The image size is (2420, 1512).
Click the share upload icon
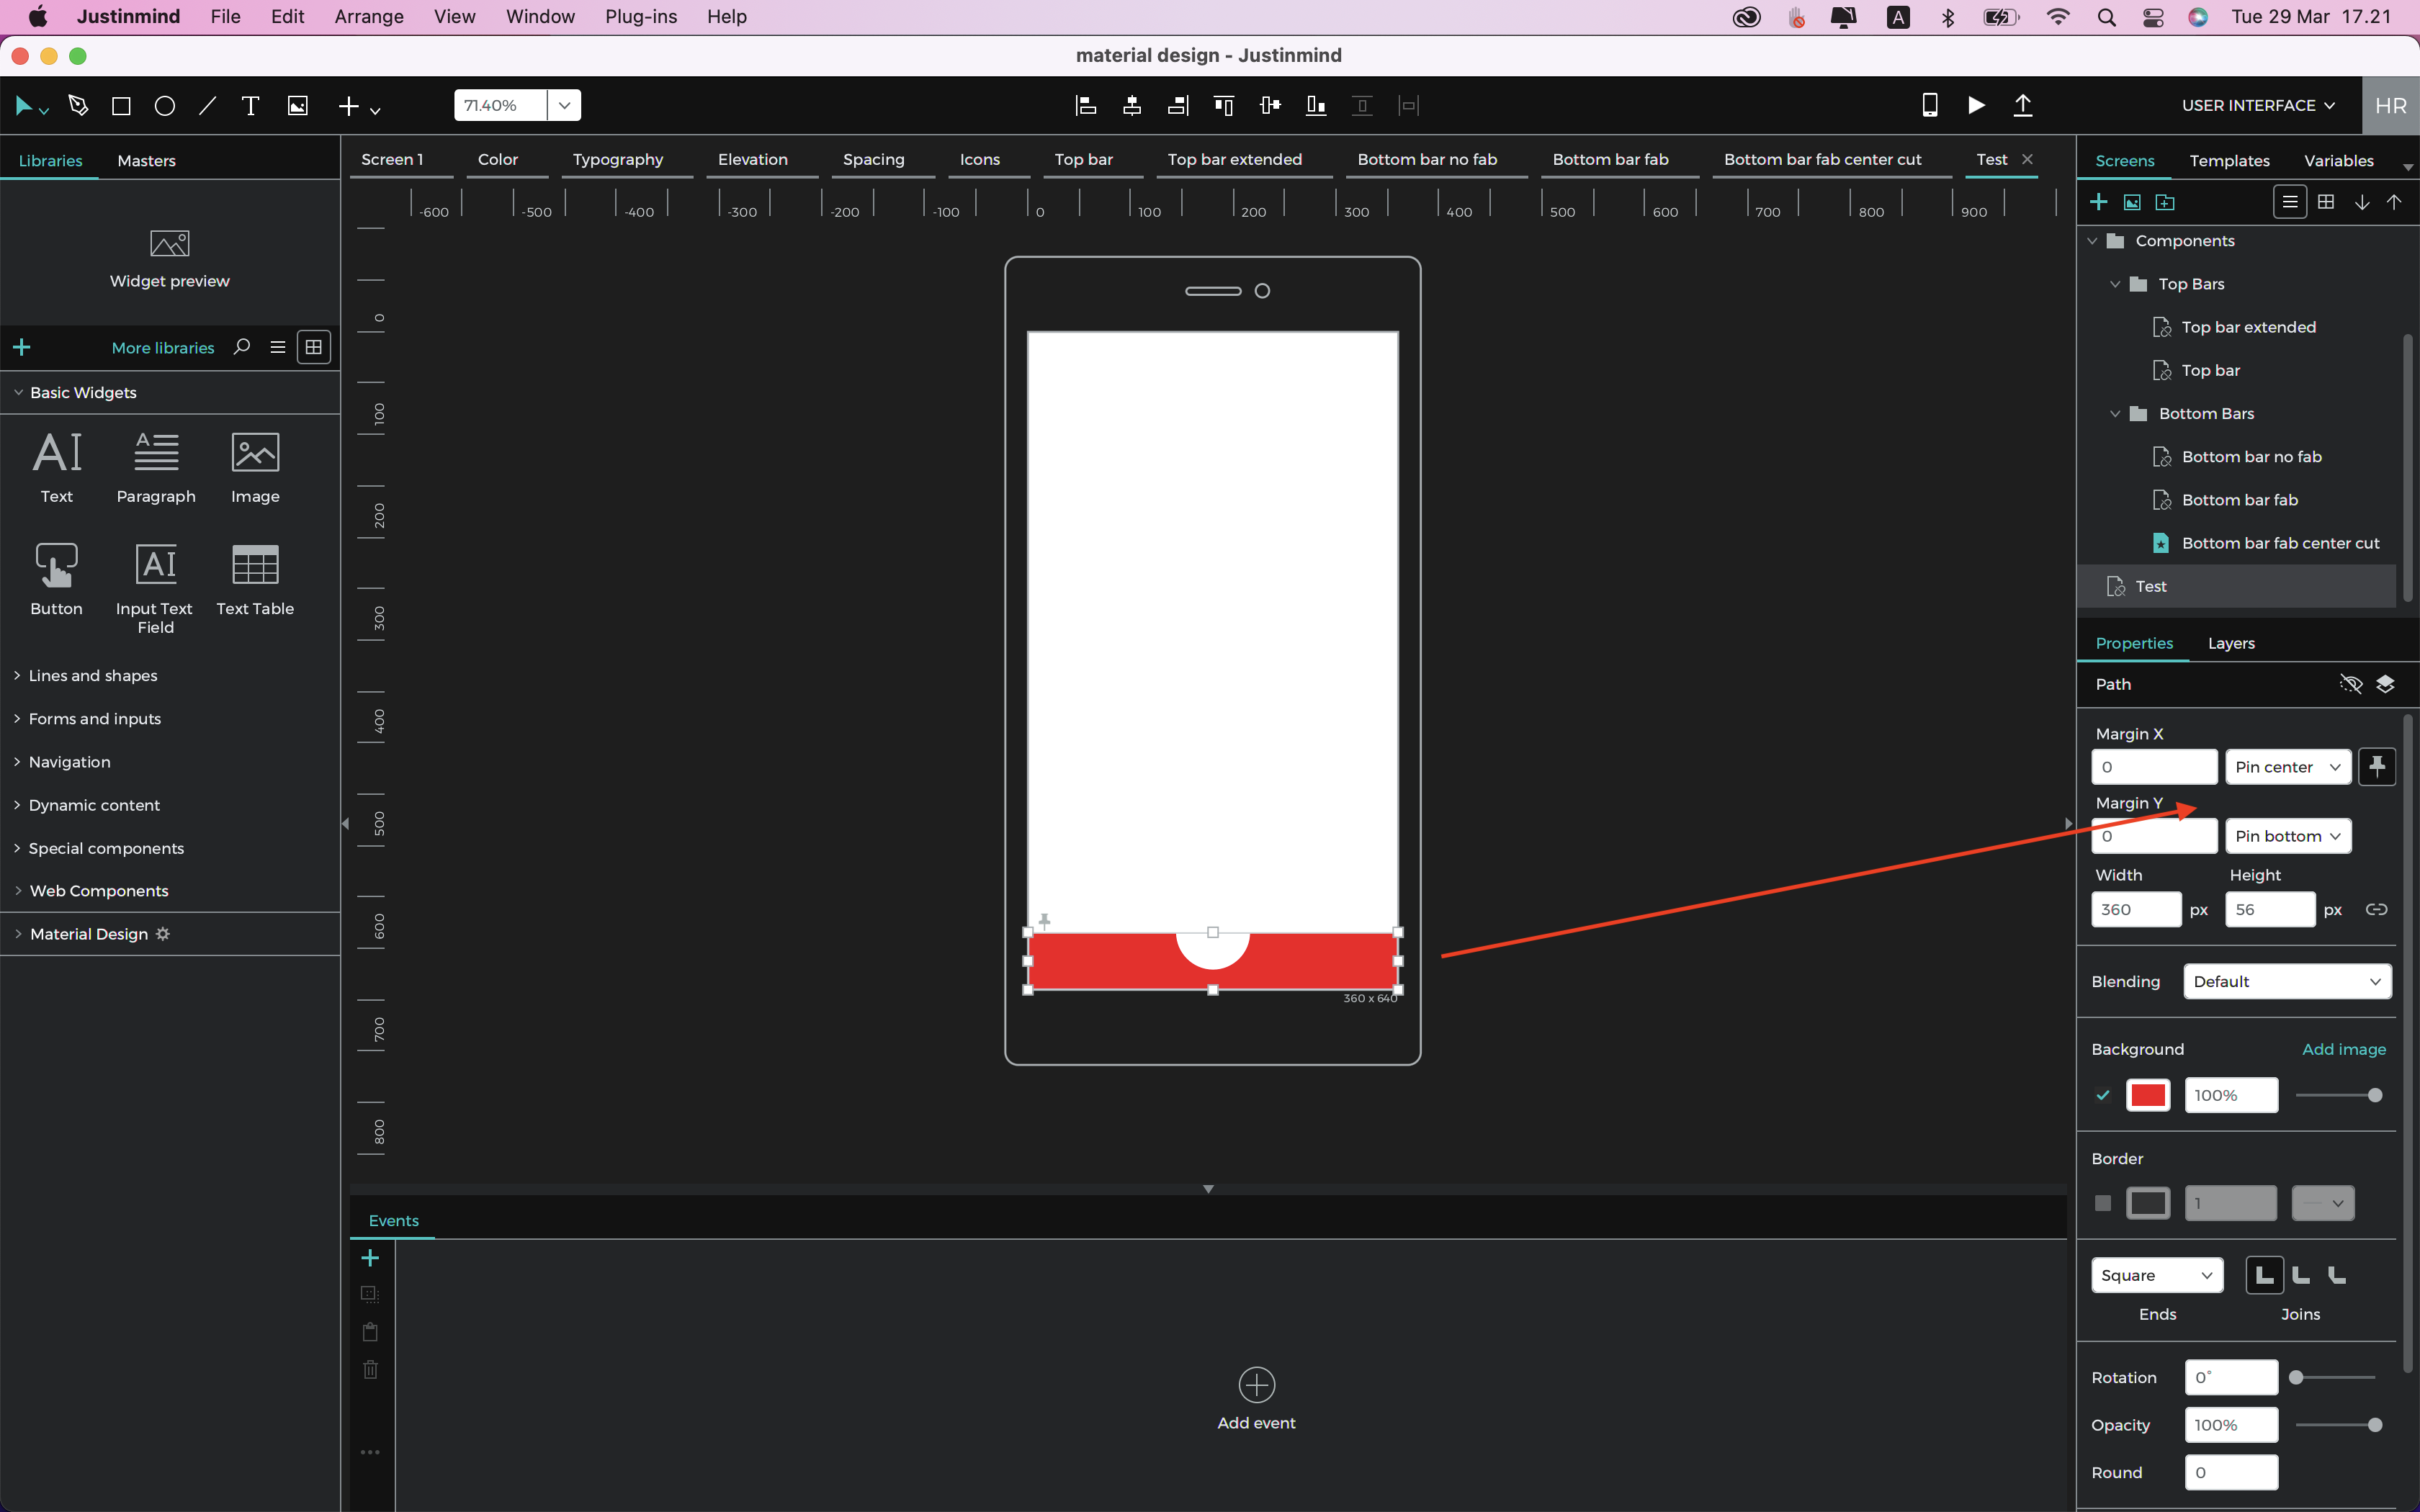tap(2023, 105)
